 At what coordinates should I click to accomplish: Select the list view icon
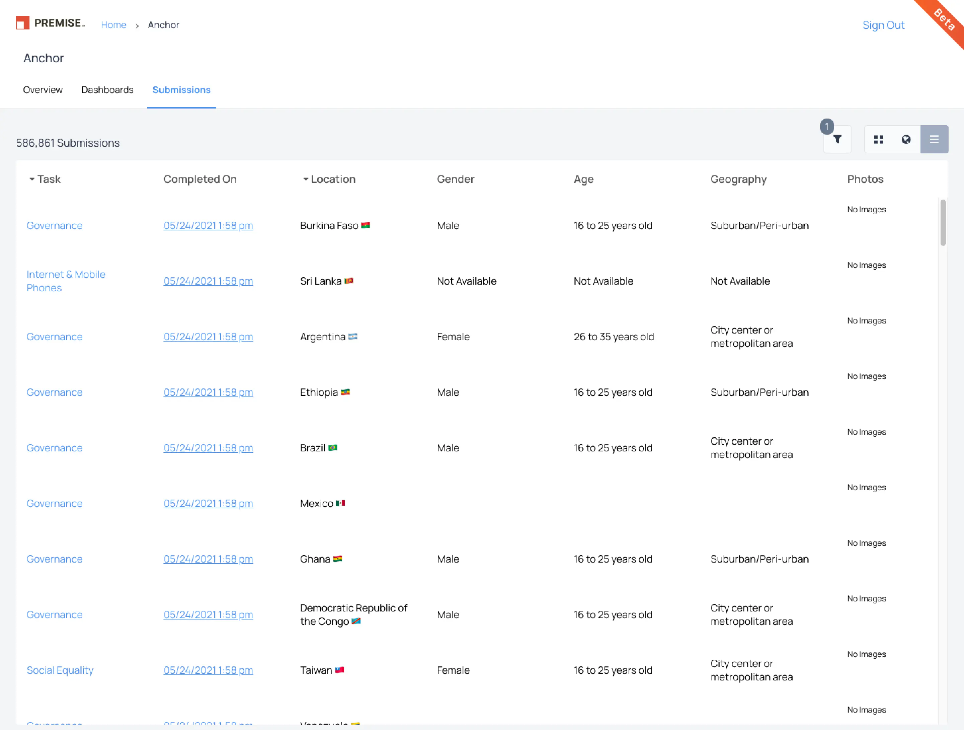pyautogui.click(x=934, y=139)
